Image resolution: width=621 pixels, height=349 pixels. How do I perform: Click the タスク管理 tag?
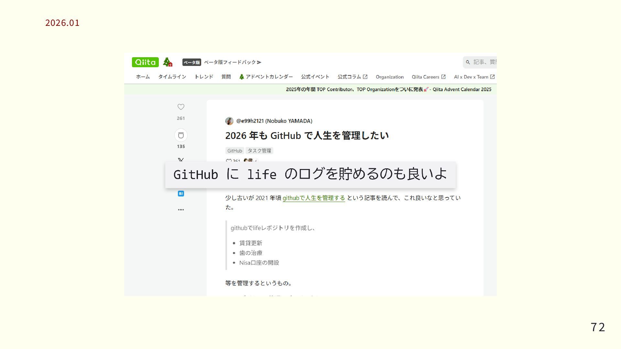(x=259, y=151)
